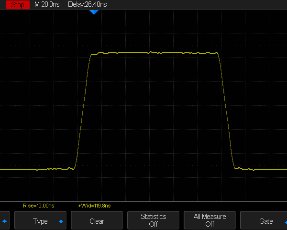Select the +Wid=119.8ns measurement readout
Screen dimensions: 287x230
pyautogui.click(x=94, y=206)
